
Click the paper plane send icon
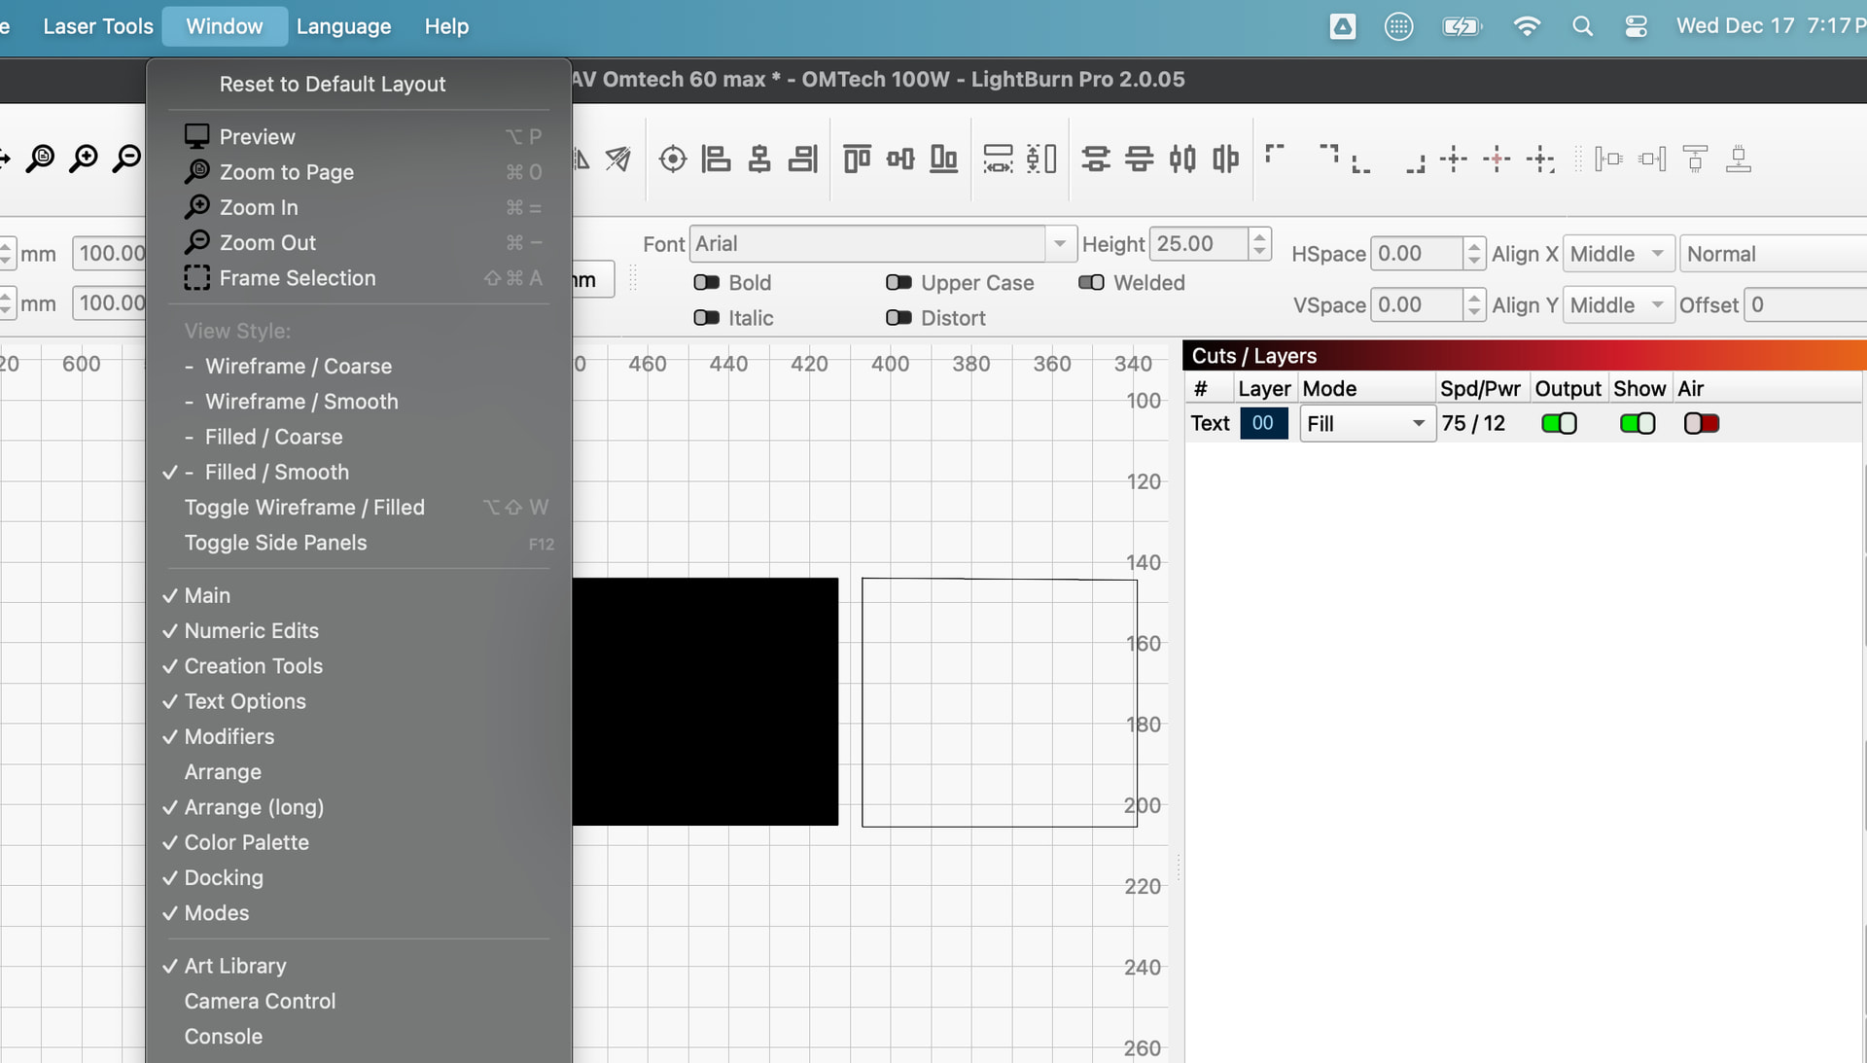[618, 159]
